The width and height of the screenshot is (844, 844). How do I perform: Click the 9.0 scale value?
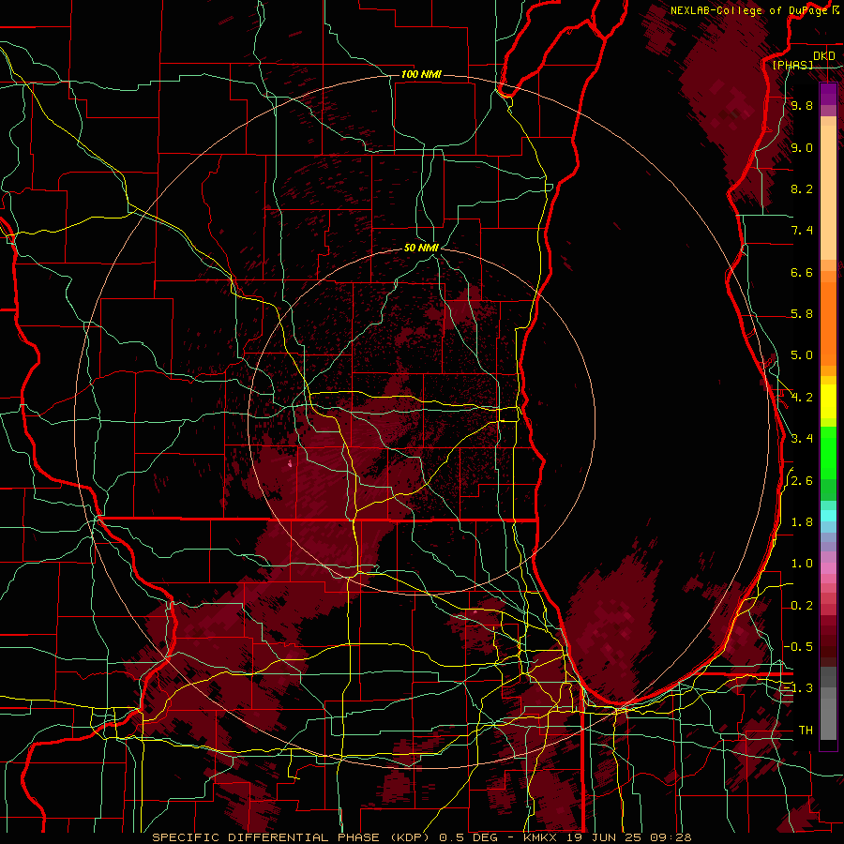(802, 147)
